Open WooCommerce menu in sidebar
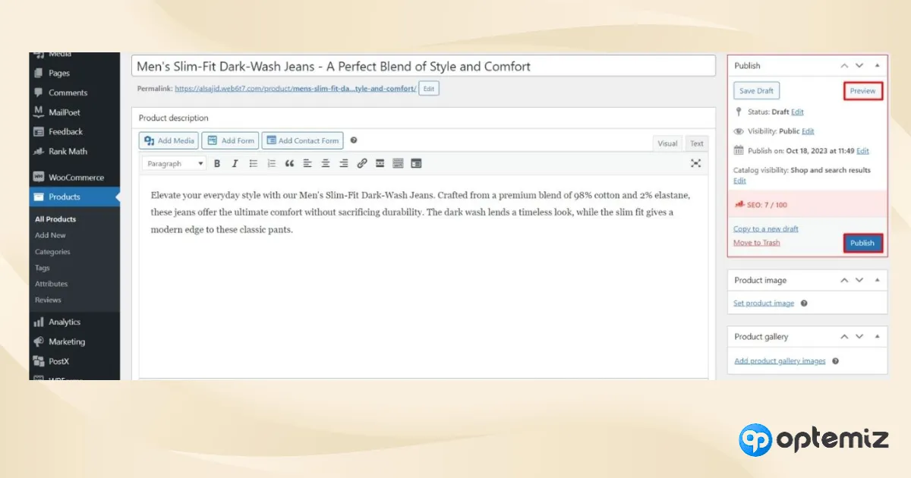This screenshot has width=911, height=478. 74,178
